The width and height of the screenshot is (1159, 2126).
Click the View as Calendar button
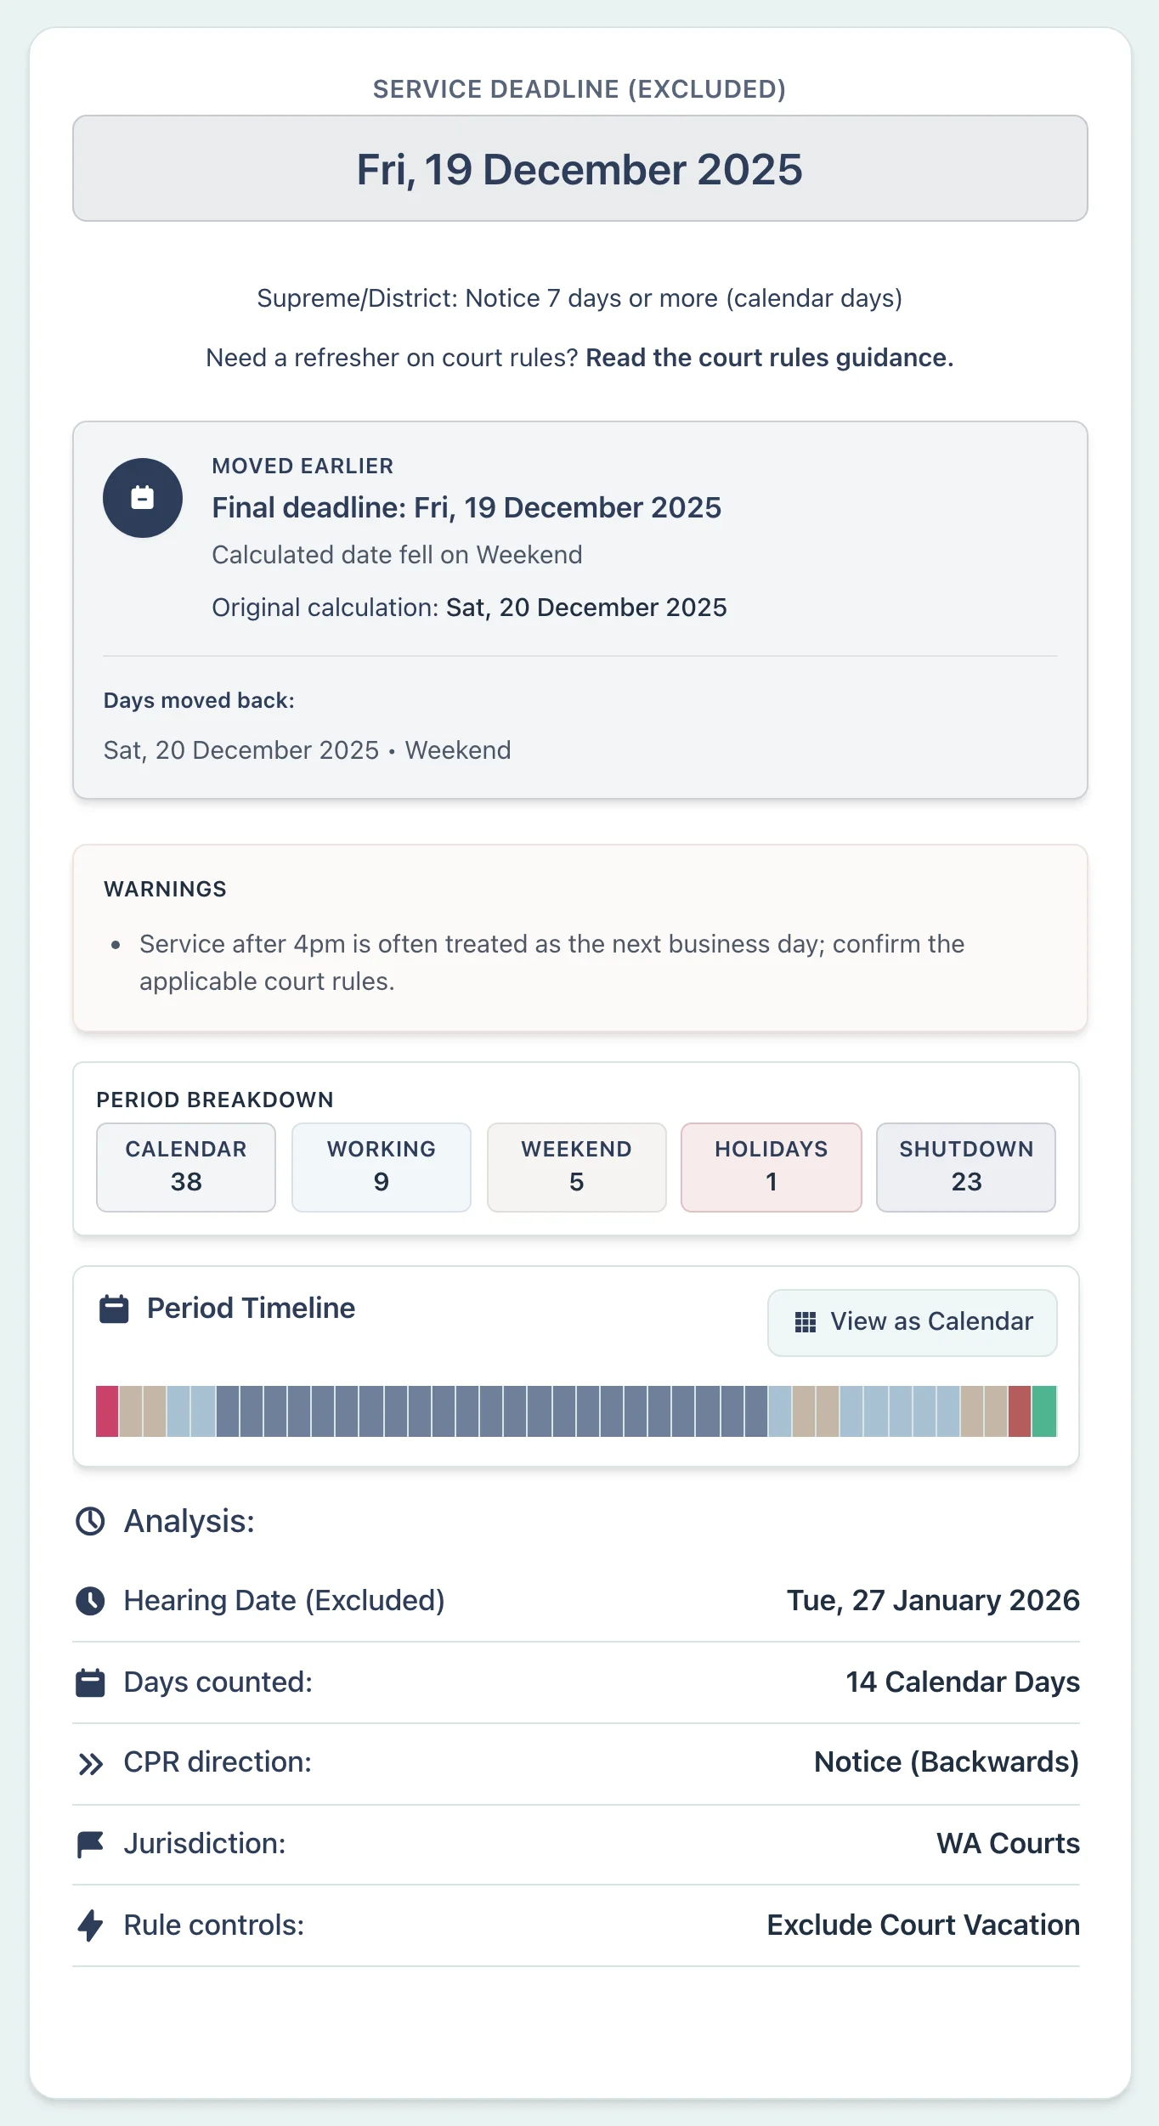(x=912, y=1322)
